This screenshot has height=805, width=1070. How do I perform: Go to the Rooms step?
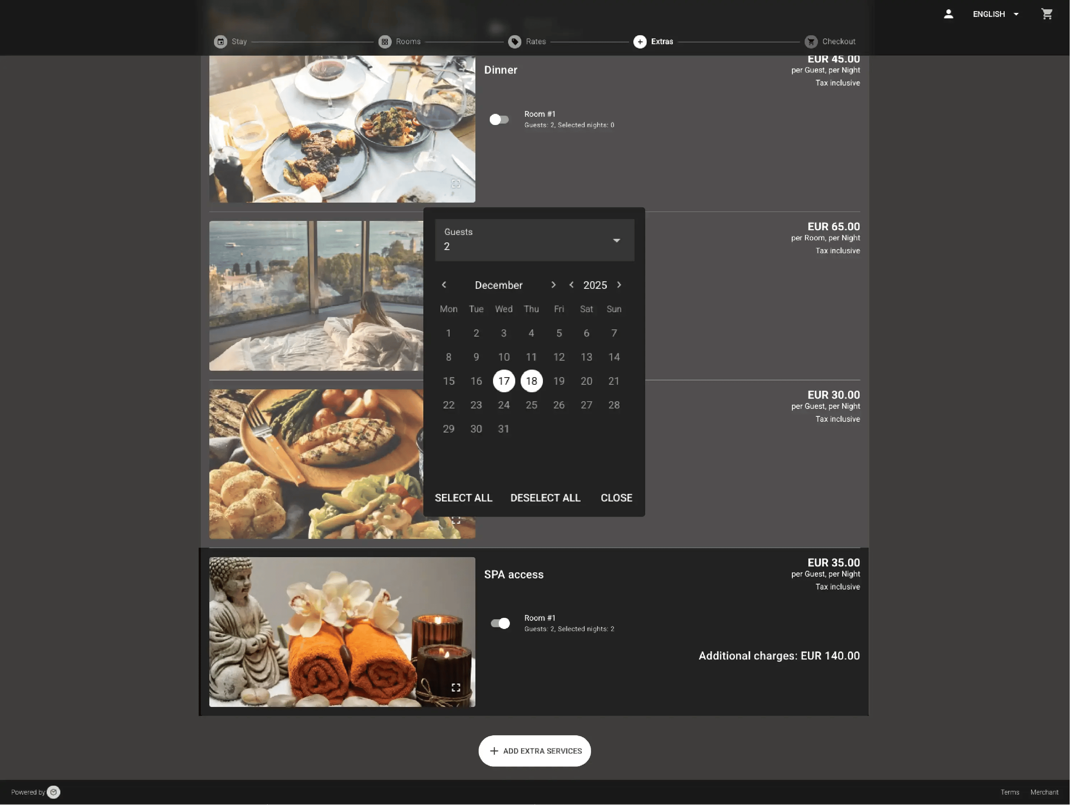pyautogui.click(x=400, y=42)
